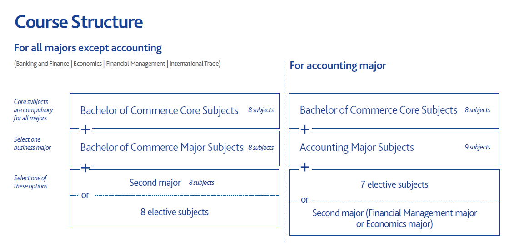Select left Bachelor of Commerce Core Subjects box
The width and height of the screenshot is (514, 248).
175,111
